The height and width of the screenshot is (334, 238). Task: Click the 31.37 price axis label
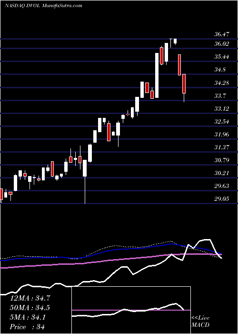(222, 147)
